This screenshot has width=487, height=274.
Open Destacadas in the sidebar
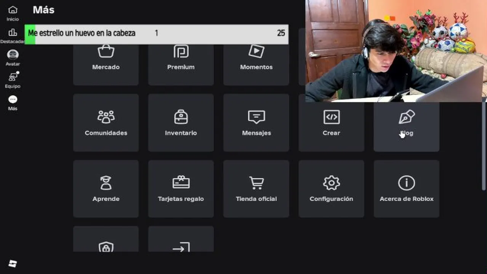click(13, 36)
